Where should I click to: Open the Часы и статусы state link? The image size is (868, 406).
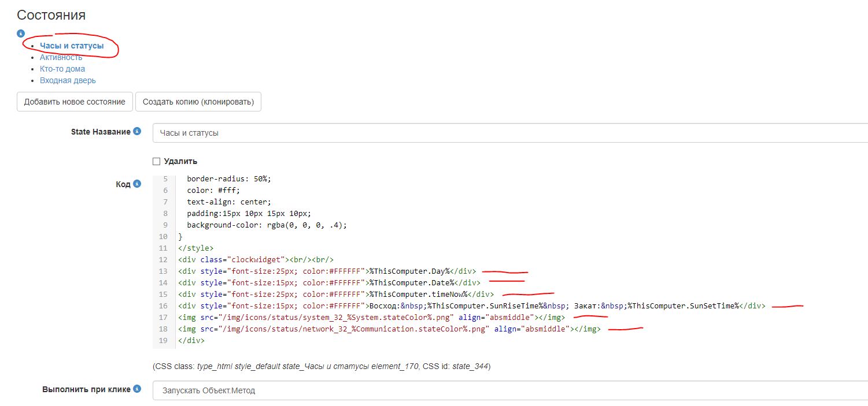pyautogui.click(x=72, y=46)
